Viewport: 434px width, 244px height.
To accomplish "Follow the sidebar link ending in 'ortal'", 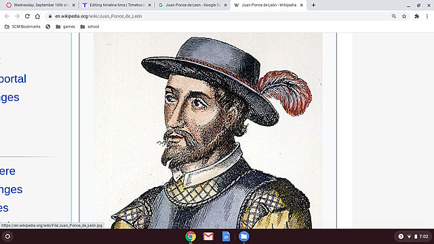I will pyautogui.click(x=13, y=79).
